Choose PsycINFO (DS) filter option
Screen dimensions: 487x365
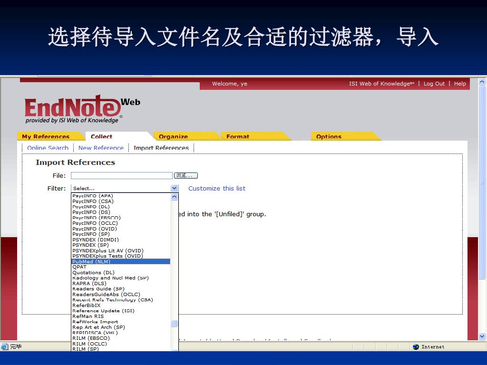click(x=120, y=212)
